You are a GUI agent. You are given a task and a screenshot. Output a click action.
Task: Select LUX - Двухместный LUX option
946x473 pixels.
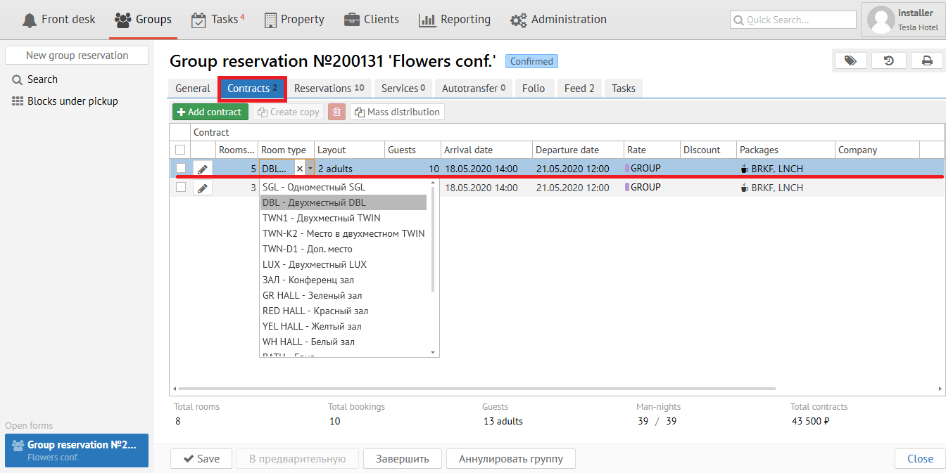tap(314, 264)
